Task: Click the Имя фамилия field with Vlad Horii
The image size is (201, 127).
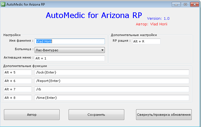Action: (70, 41)
